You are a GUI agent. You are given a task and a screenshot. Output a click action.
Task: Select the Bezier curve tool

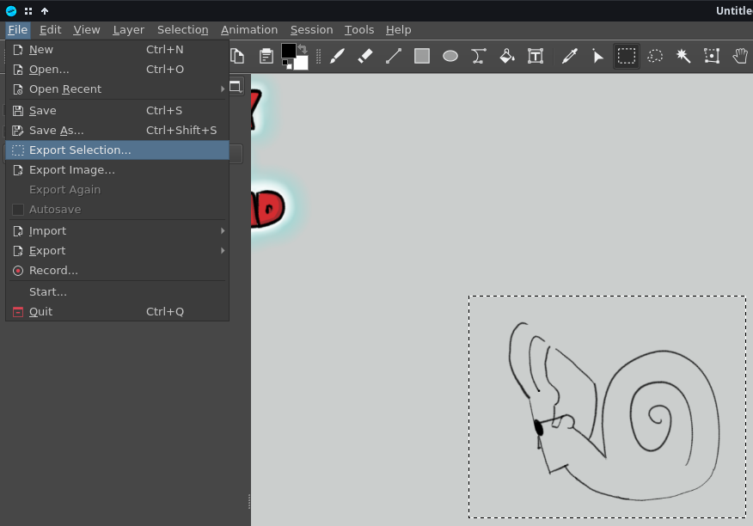click(x=479, y=57)
